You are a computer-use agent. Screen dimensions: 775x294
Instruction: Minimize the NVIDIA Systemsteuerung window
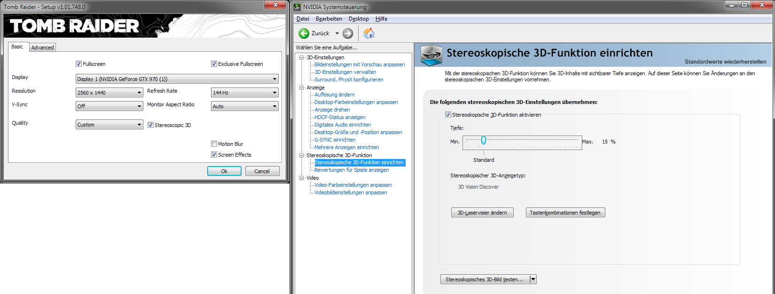[x=731, y=5]
